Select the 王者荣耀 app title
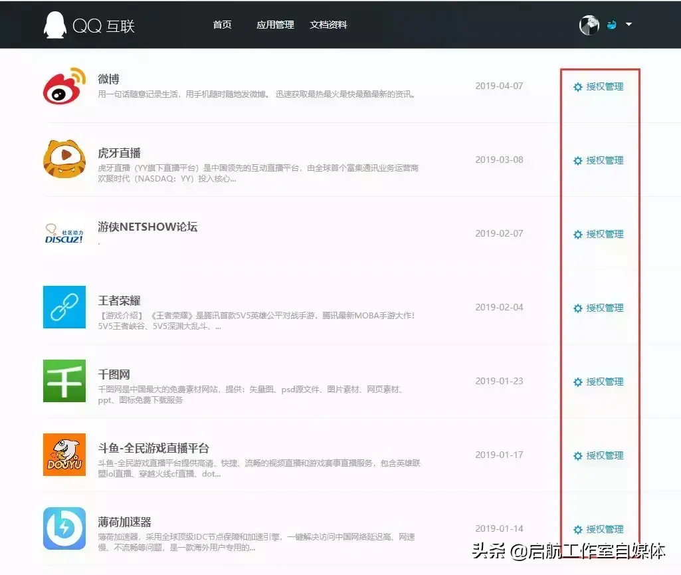Screen dimensions: 681x575 click(120, 300)
